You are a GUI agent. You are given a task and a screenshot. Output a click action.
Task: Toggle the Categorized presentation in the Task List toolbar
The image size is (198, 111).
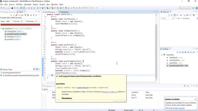pyautogui.click(x=174, y=15)
